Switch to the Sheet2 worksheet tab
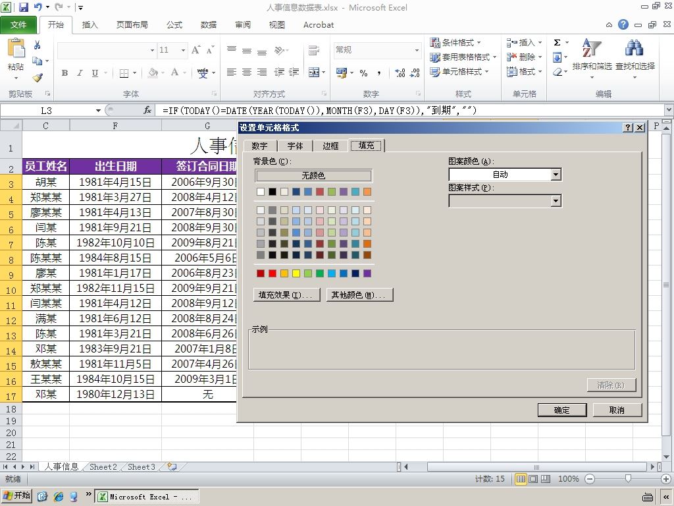 pyautogui.click(x=103, y=467)
